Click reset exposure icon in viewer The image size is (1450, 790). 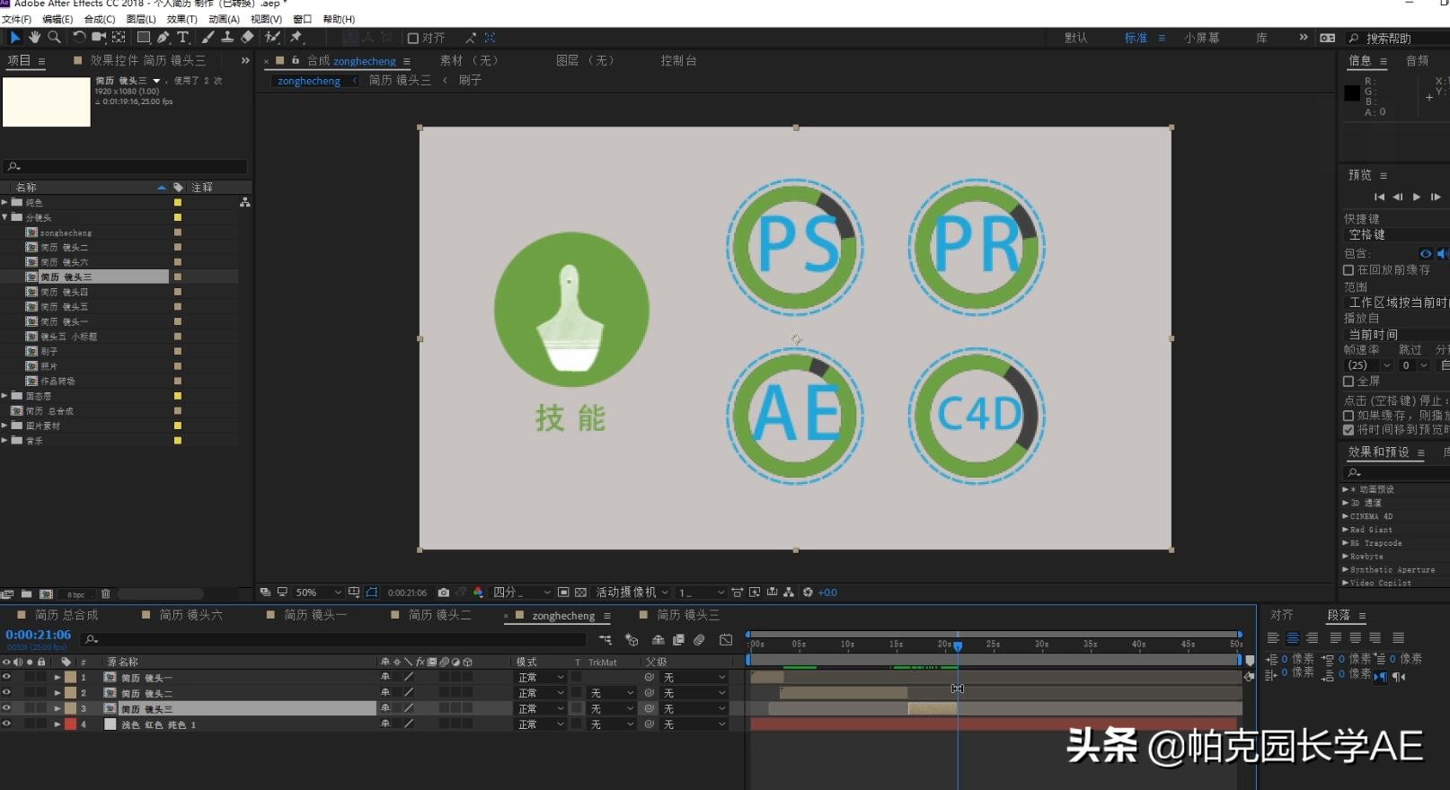pos(808,592)
